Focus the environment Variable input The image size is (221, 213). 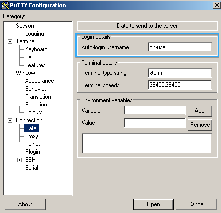click(x=155, y=110)
